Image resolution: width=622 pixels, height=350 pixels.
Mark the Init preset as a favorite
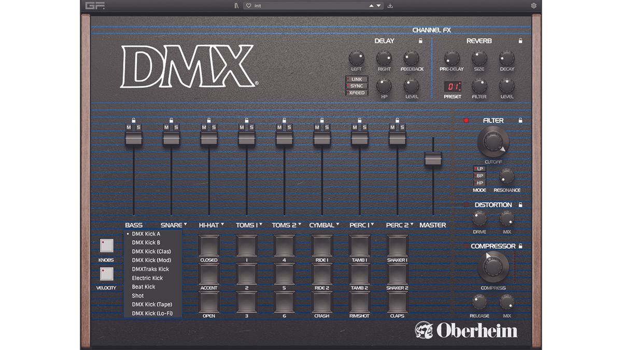[x=249, y=6]
